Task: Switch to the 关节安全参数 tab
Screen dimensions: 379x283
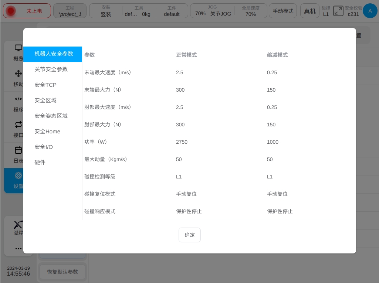Action: (x=51, y=69)
